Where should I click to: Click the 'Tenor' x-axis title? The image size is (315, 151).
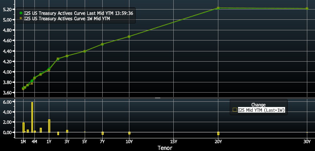(165, 148)
